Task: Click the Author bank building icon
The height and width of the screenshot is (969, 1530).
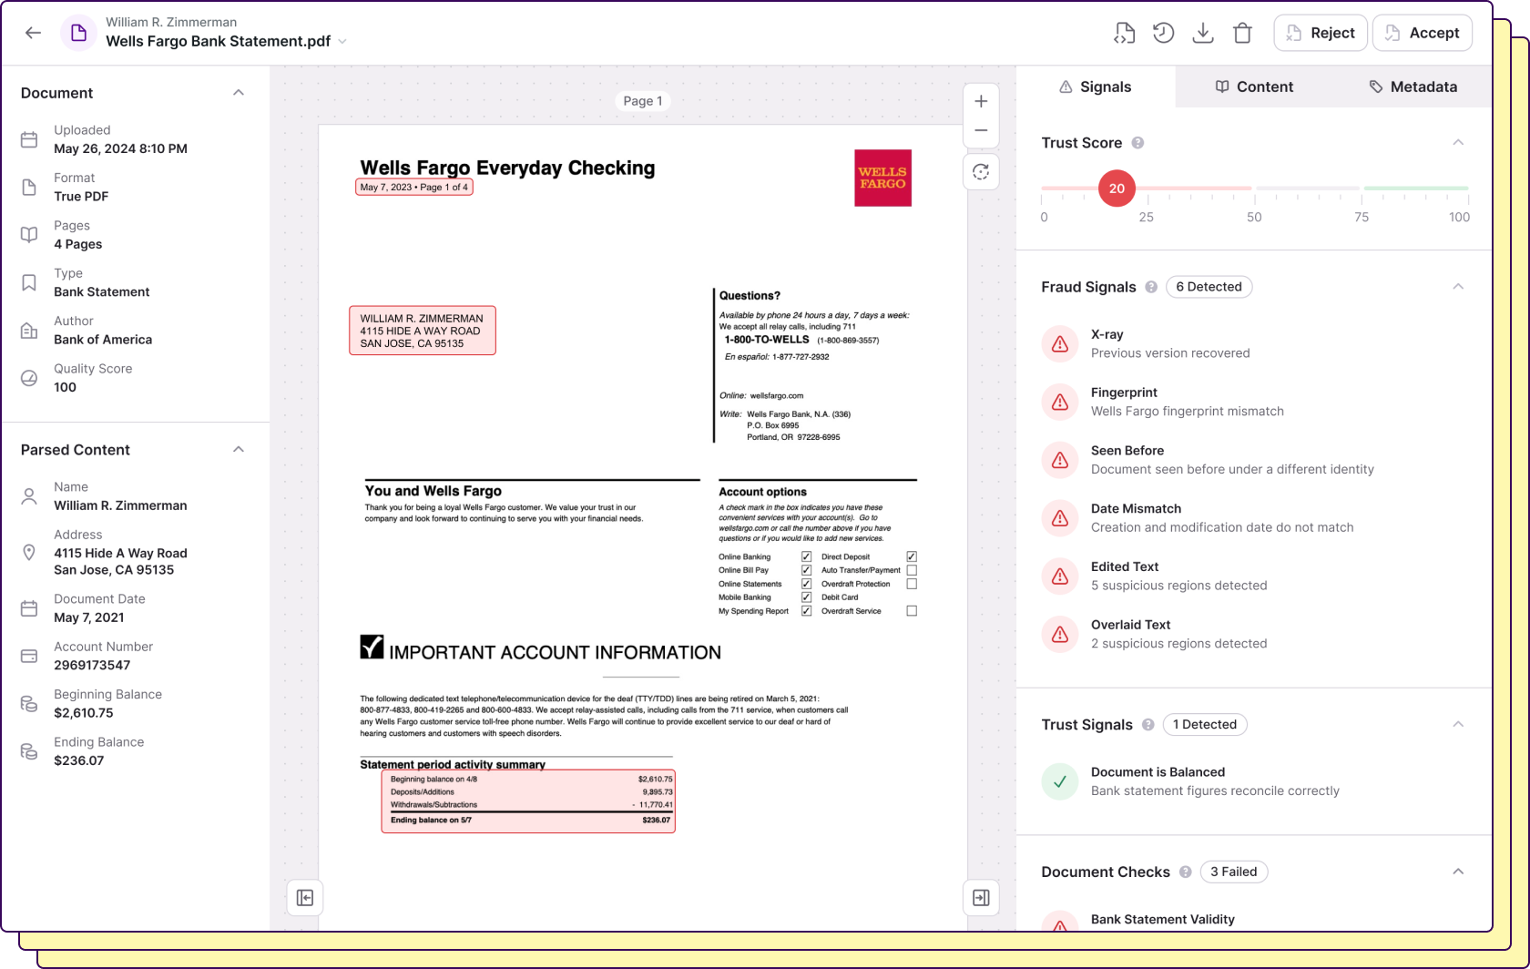Action: pos(29,330)
